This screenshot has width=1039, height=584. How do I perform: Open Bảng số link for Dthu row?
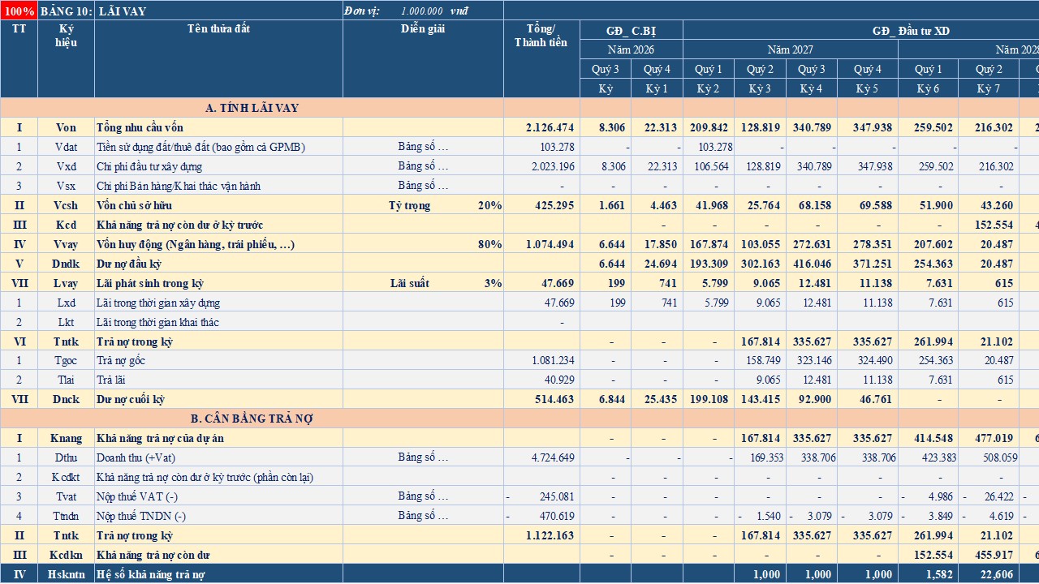click(x=423, y=457)
